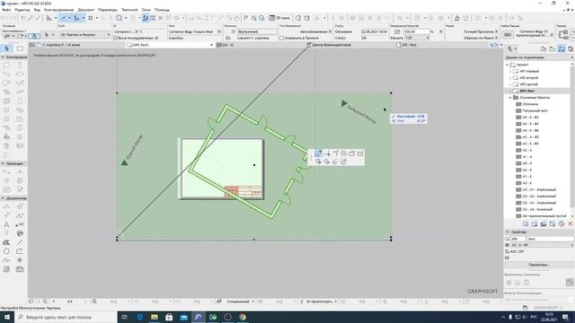Expand the AP2 subset in the navigator tree
The image size is (575, 323).
pos(510,78)
